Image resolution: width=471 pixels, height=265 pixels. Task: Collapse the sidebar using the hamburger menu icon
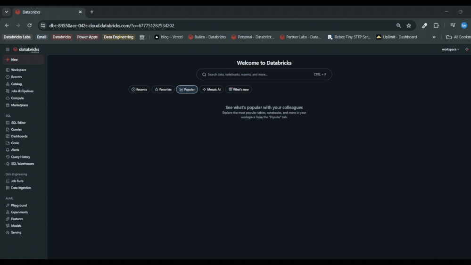8,50
